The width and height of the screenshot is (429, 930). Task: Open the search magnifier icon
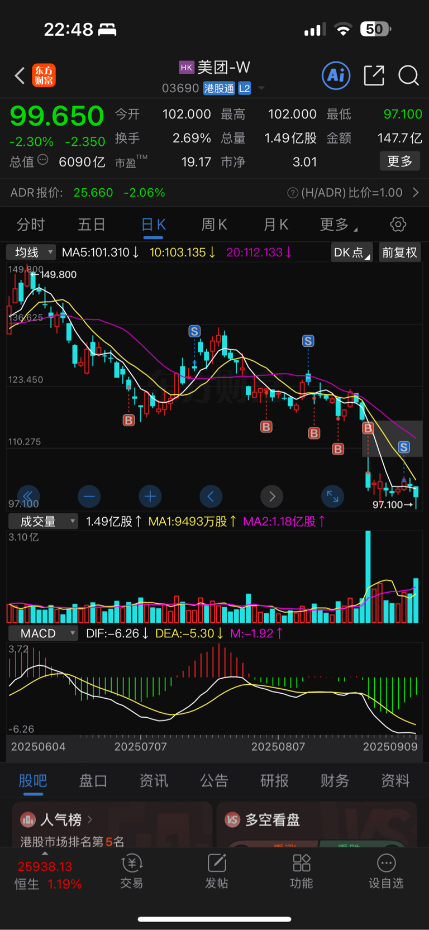tap(408, 75)
